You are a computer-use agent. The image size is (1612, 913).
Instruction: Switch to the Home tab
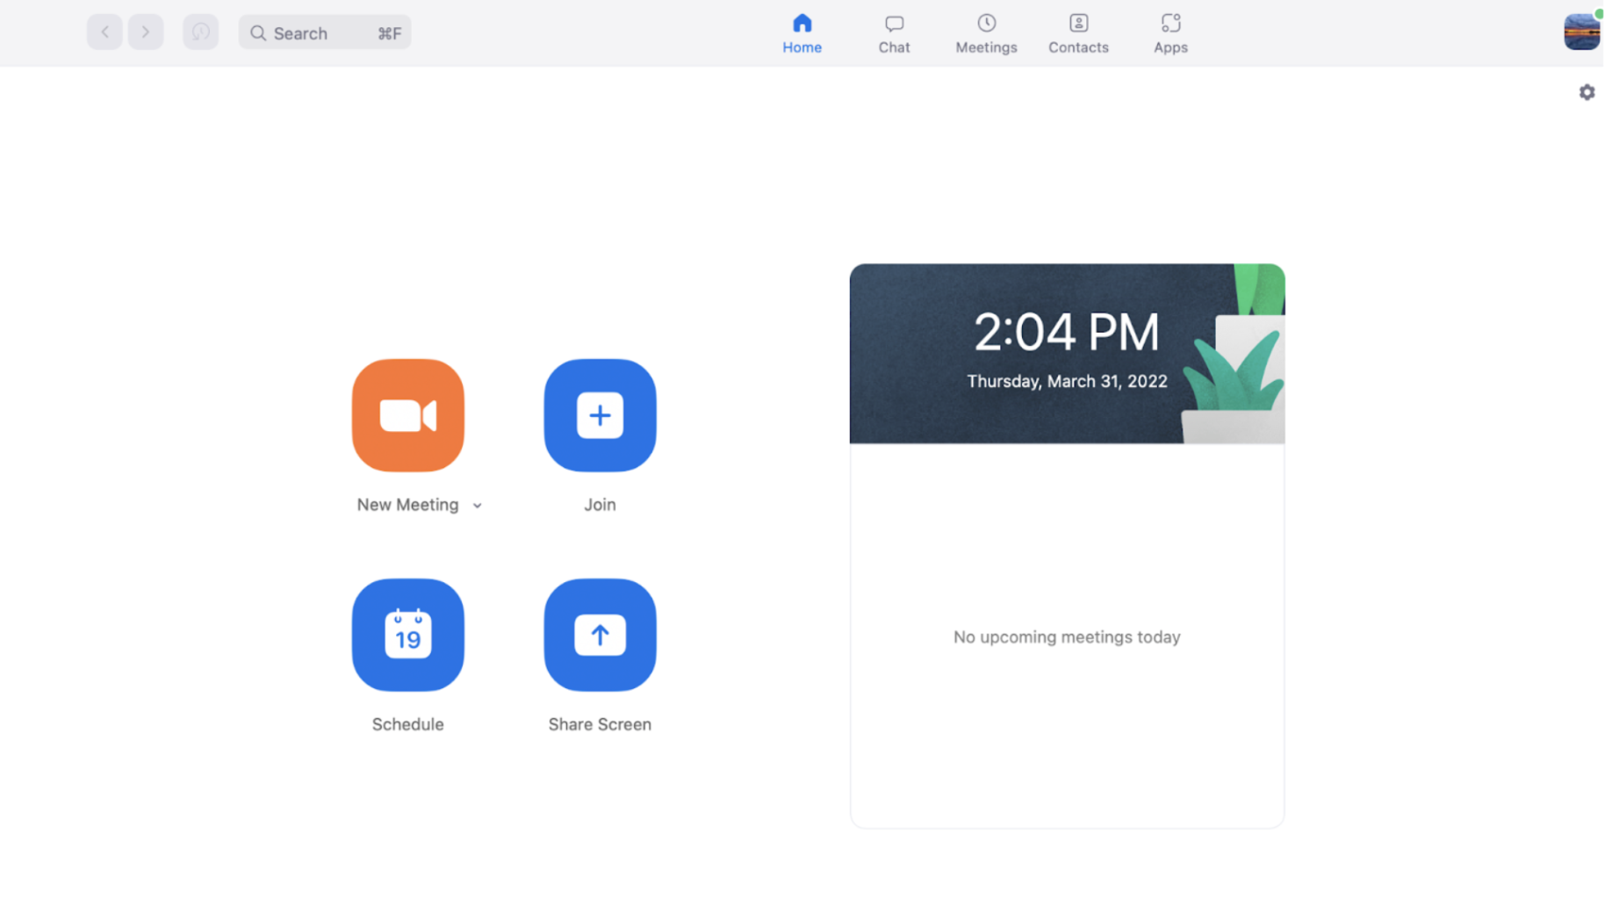coord(802,33)
